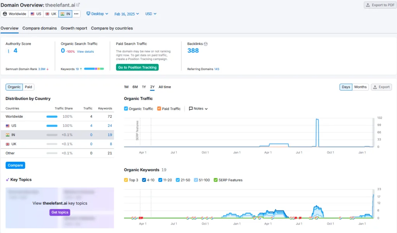Select All time range
This screenshot has width=397, height=233.
pos(164,87)
